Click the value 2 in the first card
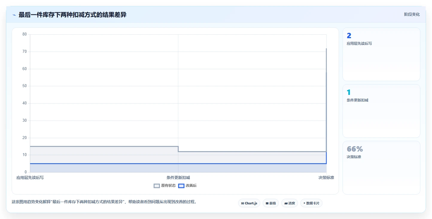432x219 pixels. 349,36
